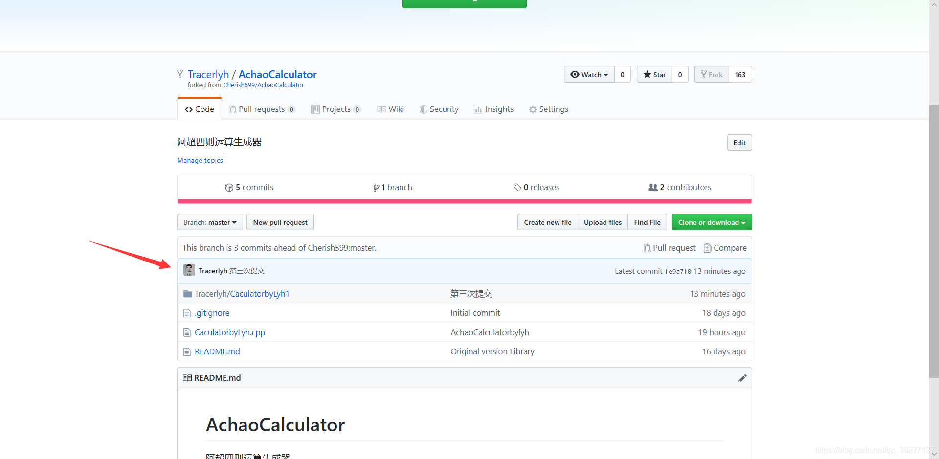Click the file icon in the README.md file row
This screenshot has height=459, width=939.
coord(187,351)
